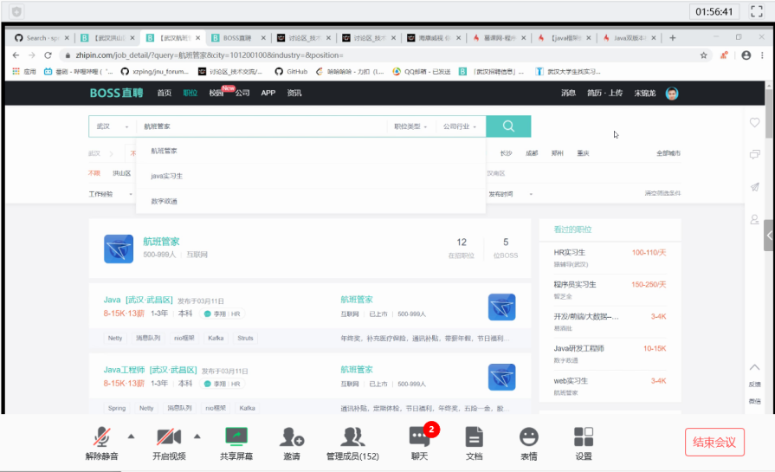The image size is (775, 472).
Task: Click the red end meeting button
Action: coord(714,442)
